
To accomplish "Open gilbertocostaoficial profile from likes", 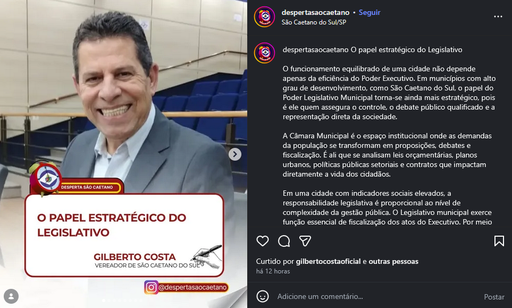I will point(328,261).
